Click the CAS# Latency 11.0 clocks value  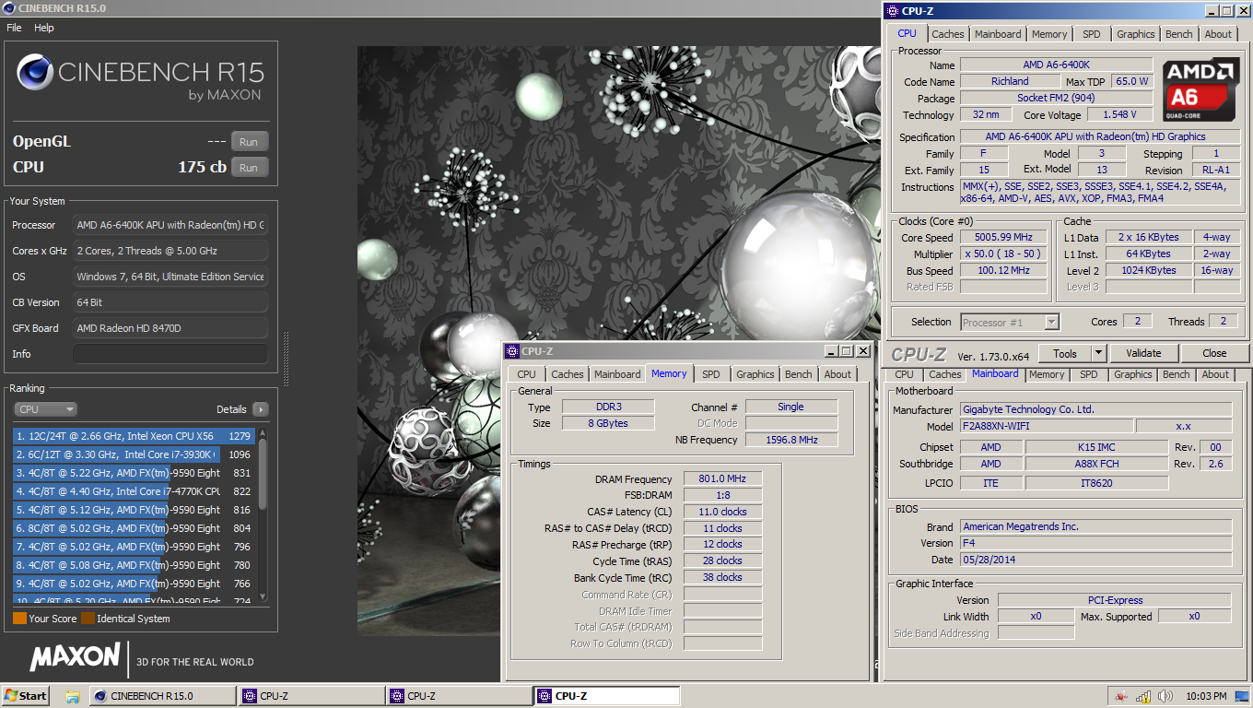722,512
